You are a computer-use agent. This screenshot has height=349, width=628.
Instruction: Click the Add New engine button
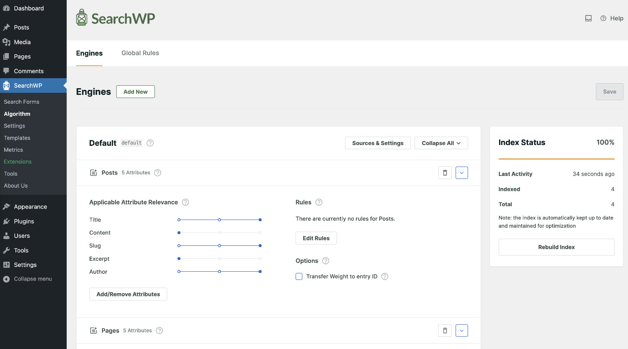pyautogui.click(x=135, y=92)
